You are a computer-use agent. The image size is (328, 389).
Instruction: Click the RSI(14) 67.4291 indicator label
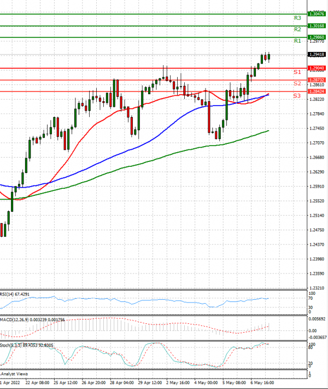(x=15, y=294)
